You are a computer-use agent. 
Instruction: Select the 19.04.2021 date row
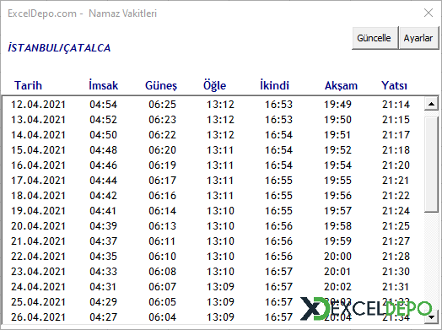[x=213, y=211]
